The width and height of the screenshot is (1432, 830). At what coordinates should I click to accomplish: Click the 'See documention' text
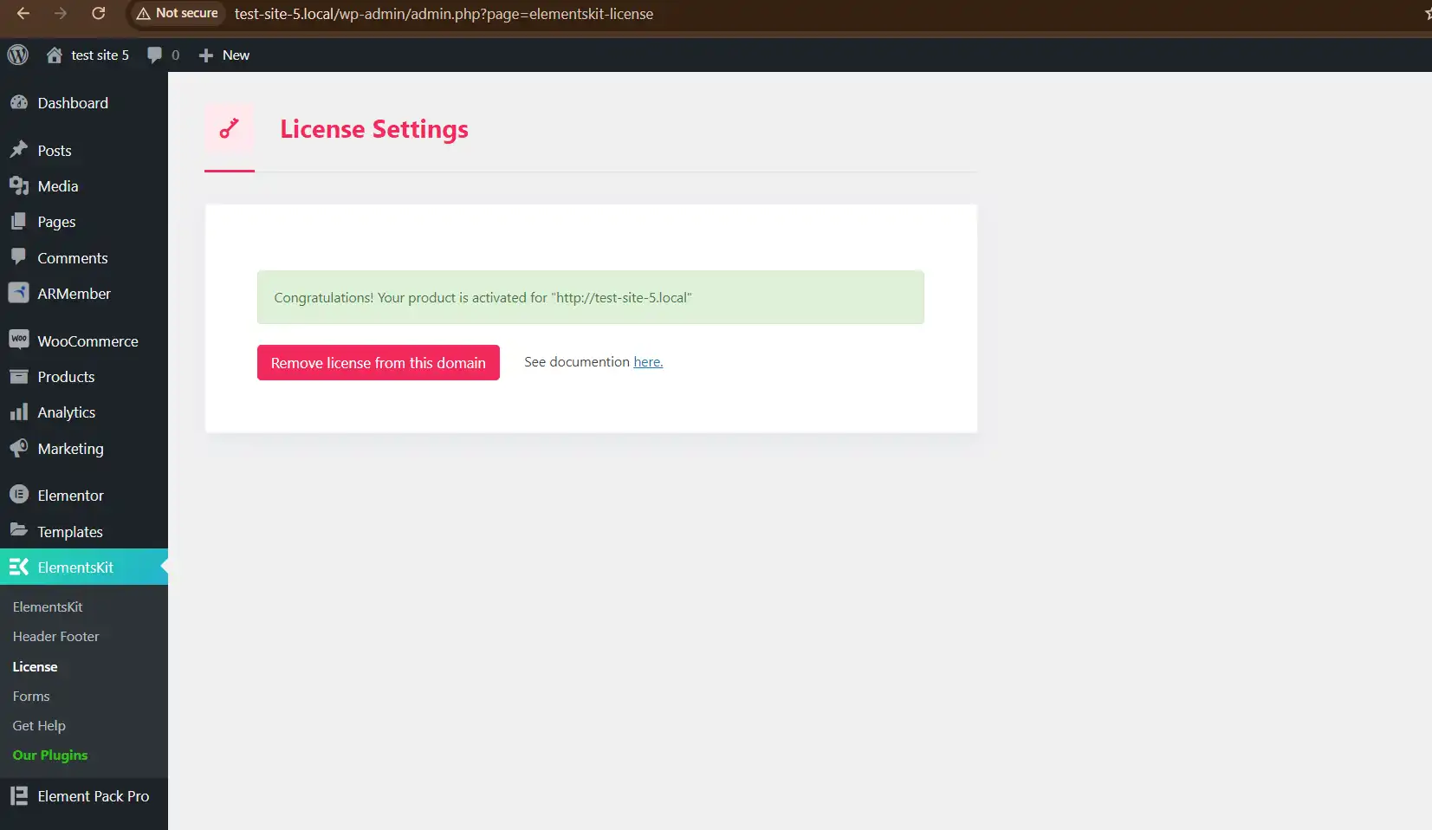point(576,362)
